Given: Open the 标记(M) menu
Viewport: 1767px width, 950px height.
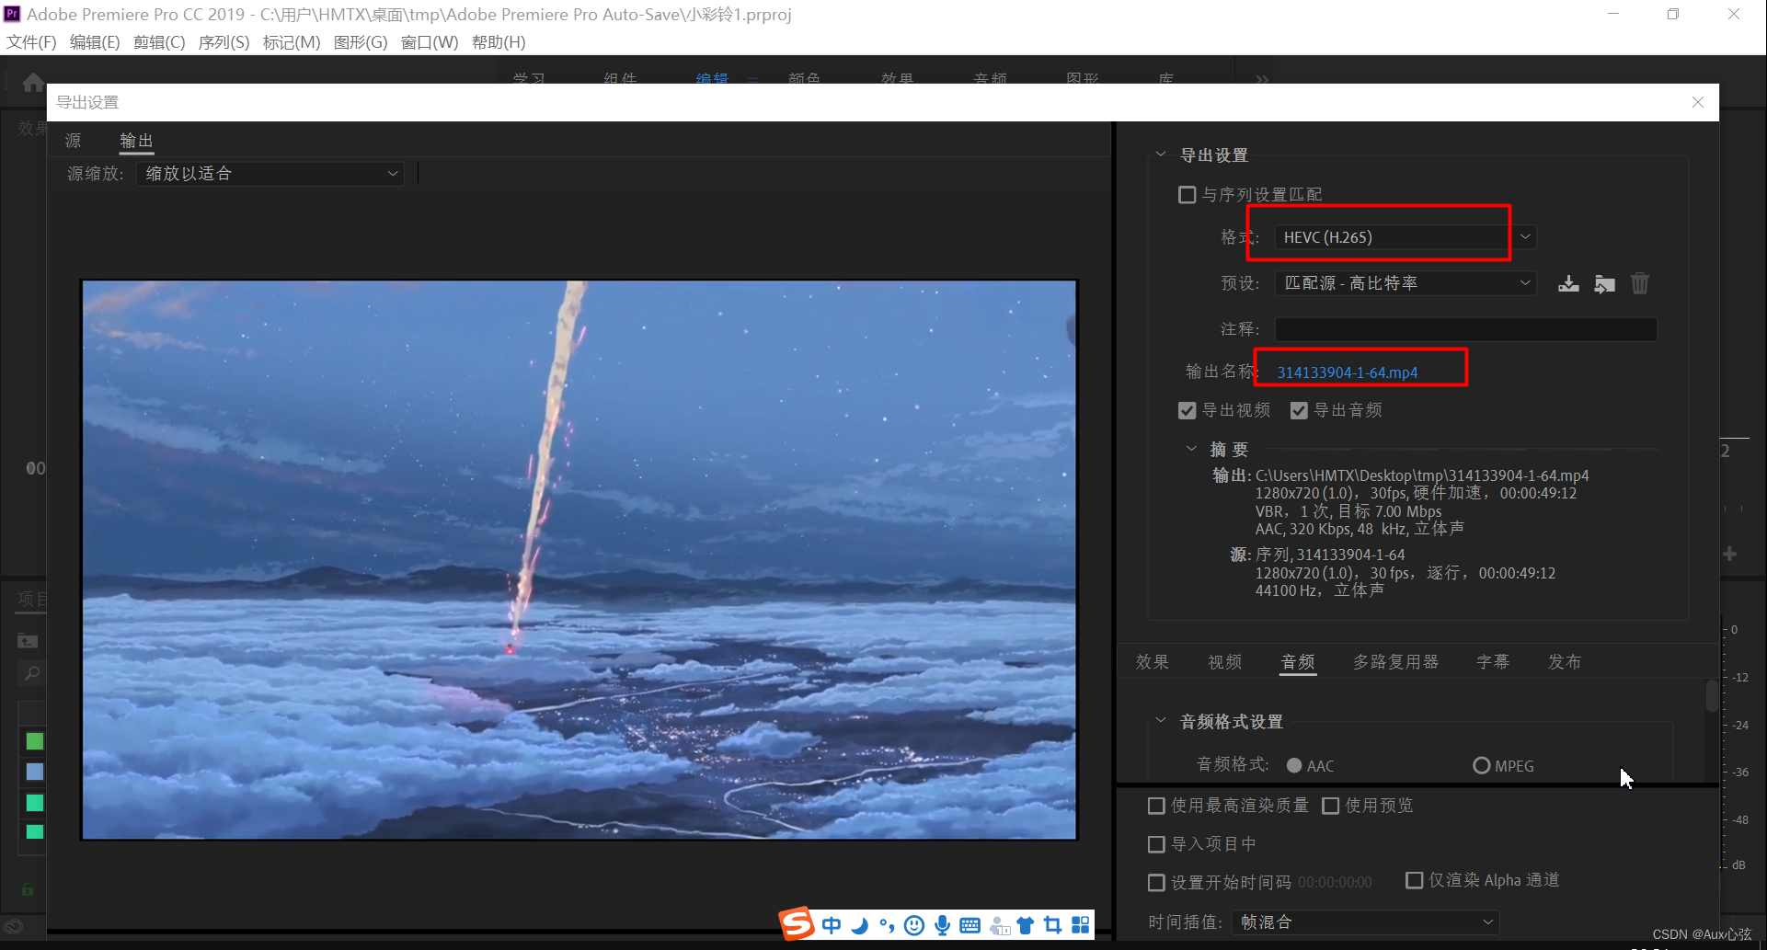Looking at the screenshot, I should click(292, 42).
